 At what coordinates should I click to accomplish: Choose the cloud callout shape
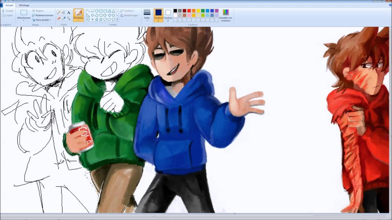pos(114,19)
